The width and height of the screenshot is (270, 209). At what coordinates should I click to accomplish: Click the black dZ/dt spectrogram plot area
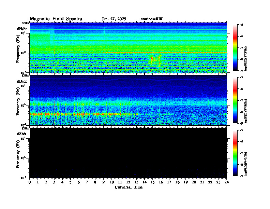[x=128, y=153]
